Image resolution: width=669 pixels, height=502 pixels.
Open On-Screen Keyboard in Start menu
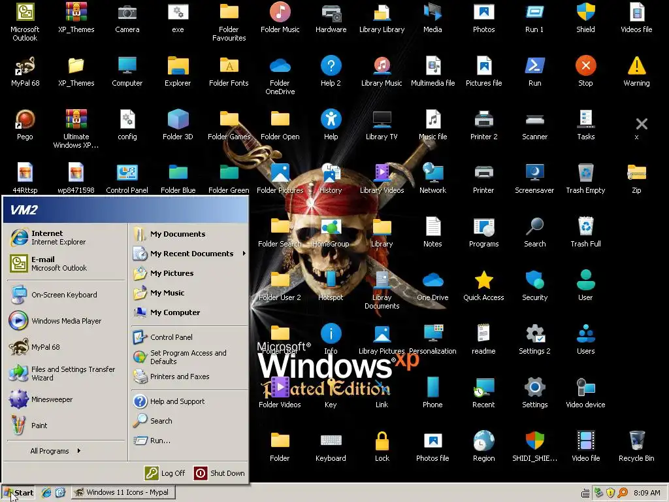click(x=66, y=295)
